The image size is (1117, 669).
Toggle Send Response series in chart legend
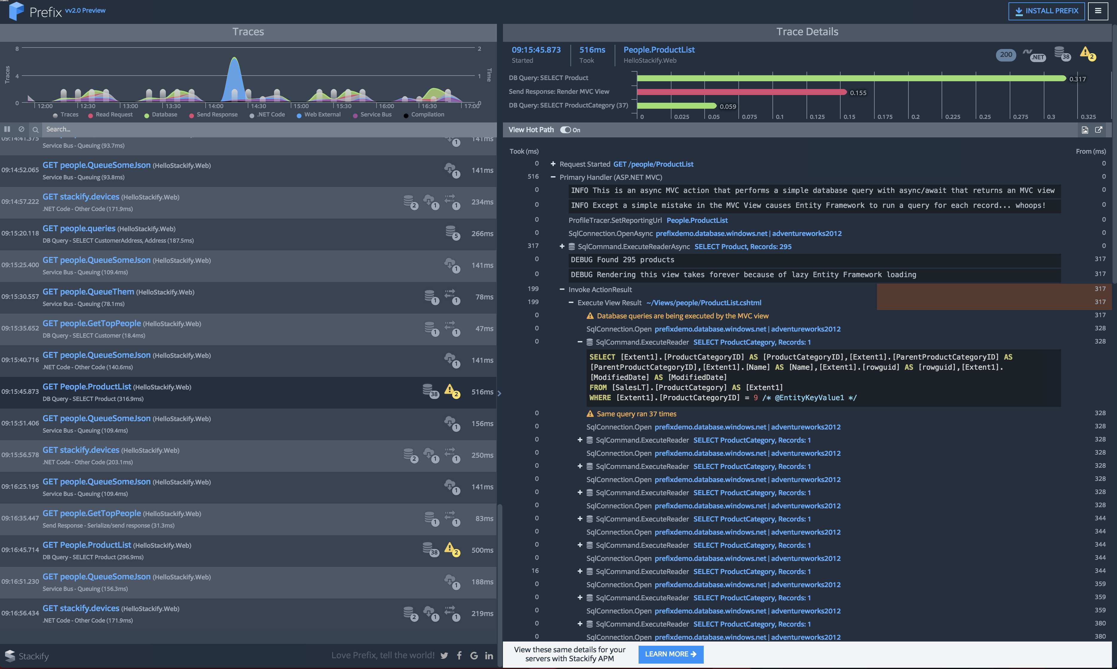click(213, 114)
